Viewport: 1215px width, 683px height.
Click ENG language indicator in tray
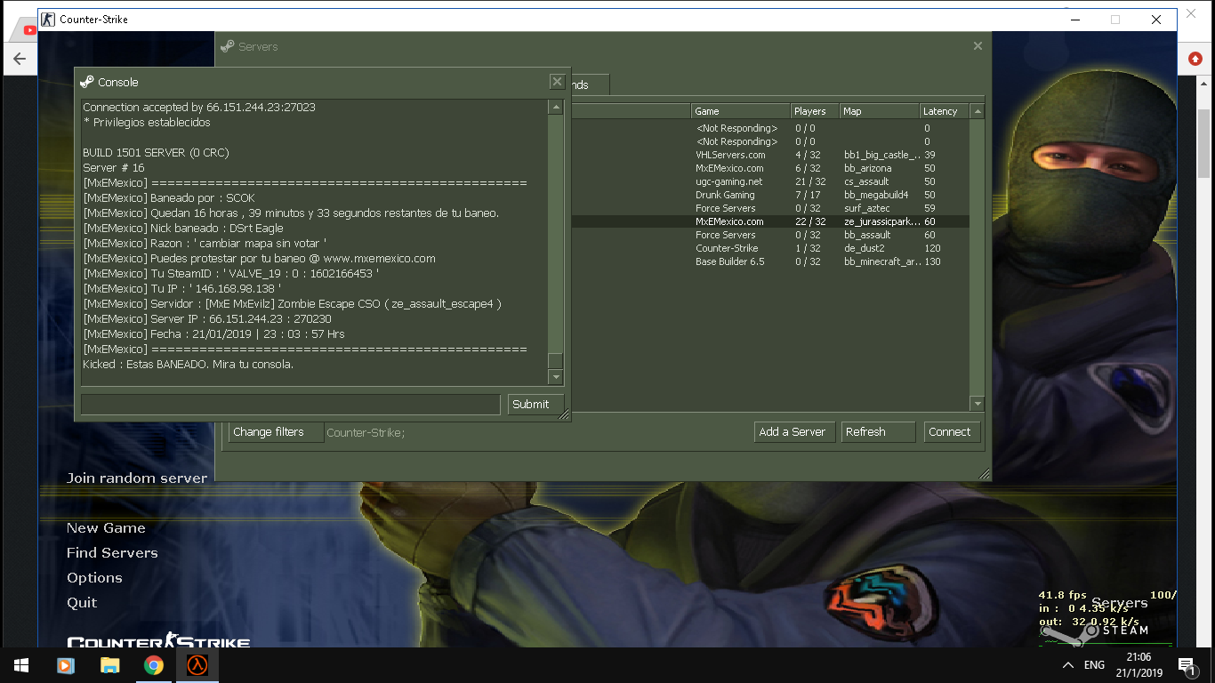(1094, 665)
